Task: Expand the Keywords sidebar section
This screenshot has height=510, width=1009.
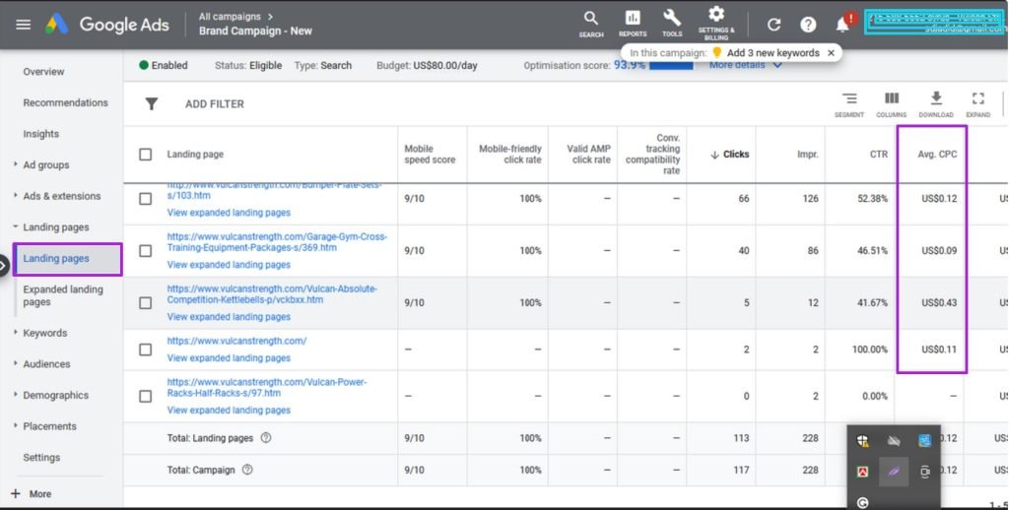Action: point(44,333)
